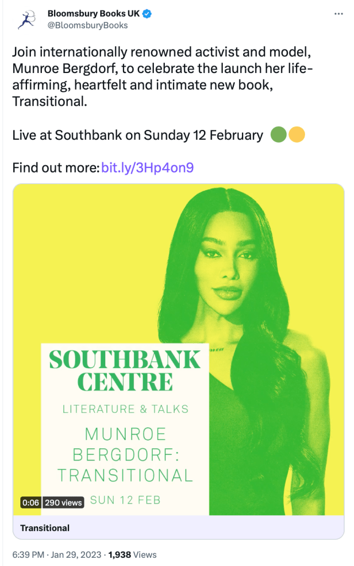Open the Transitional card title below video
This screenshot has width=354, height=566.
45,528
